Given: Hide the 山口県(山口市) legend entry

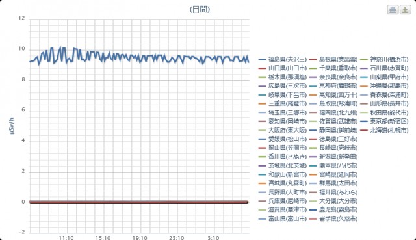Looking at the screenshot, I should 283,68.
